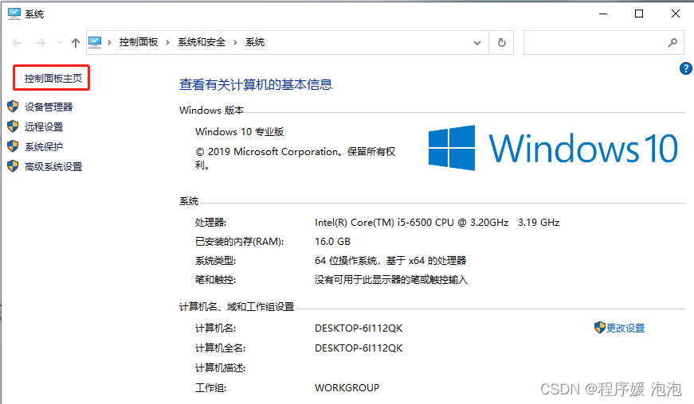
Task: Click the Back navigation arrow
Action: [17, 43]
